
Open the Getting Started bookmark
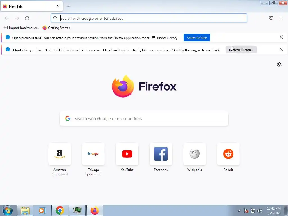tap(56, 28)
